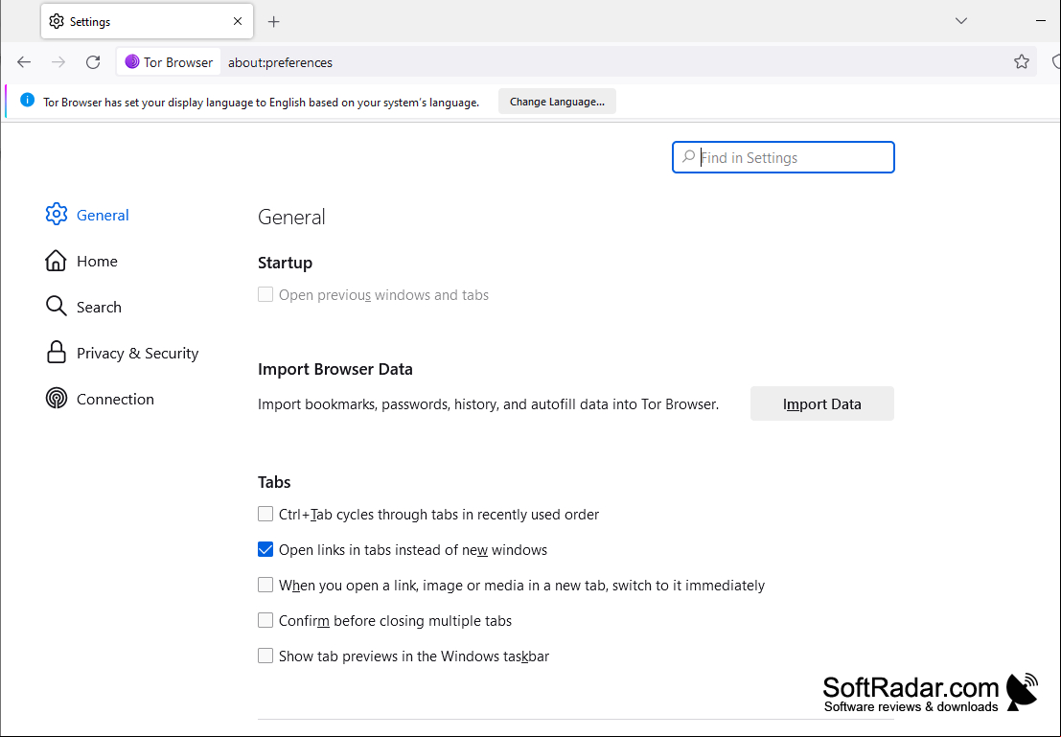This screenshot has height=737, width=1061.
Task: Click the Import Data button
Action: point(822,403)
